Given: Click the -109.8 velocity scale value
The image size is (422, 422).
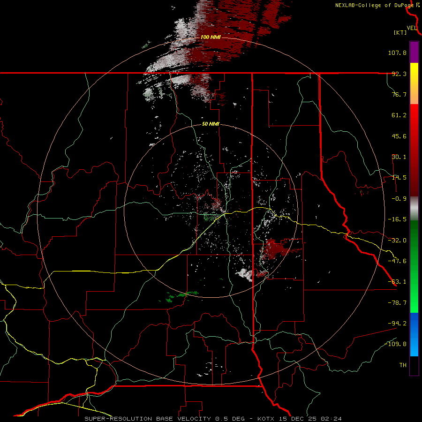Looking at the screenshot, I should 395,344.
